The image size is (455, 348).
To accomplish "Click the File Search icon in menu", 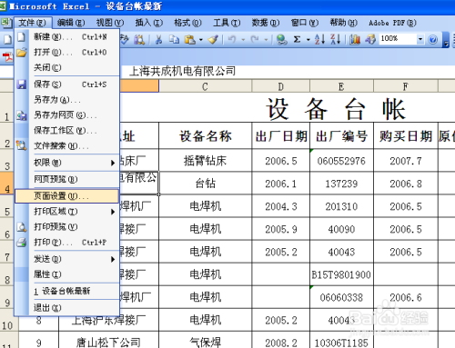I will 22,146.
